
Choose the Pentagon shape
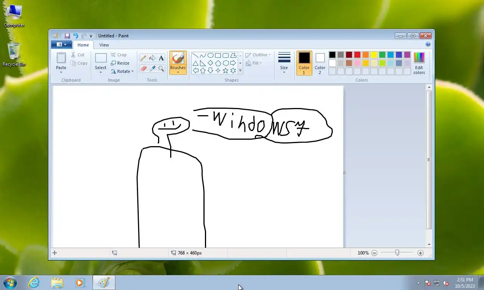(218, 63)
